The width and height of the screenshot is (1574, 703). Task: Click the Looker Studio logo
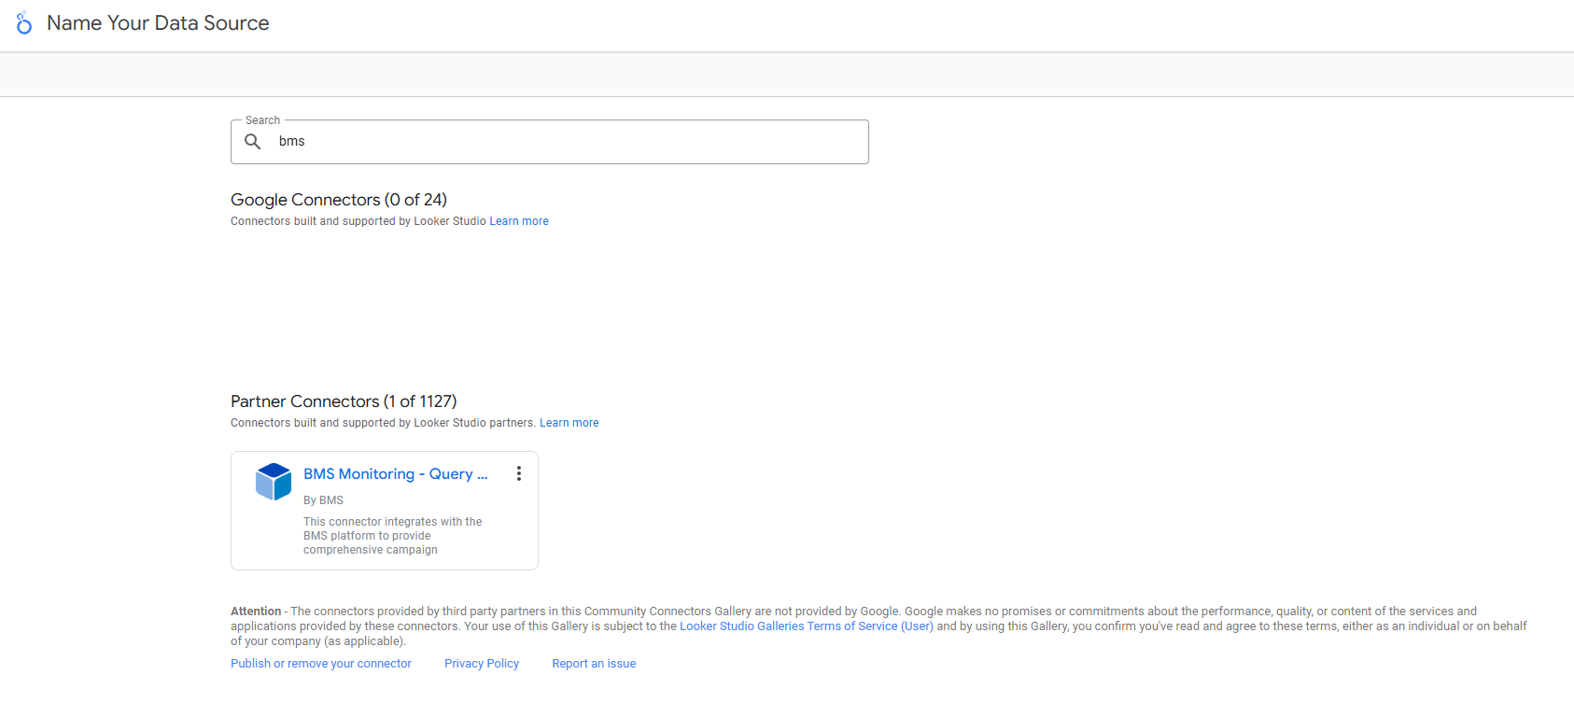[x=24, y=23]
